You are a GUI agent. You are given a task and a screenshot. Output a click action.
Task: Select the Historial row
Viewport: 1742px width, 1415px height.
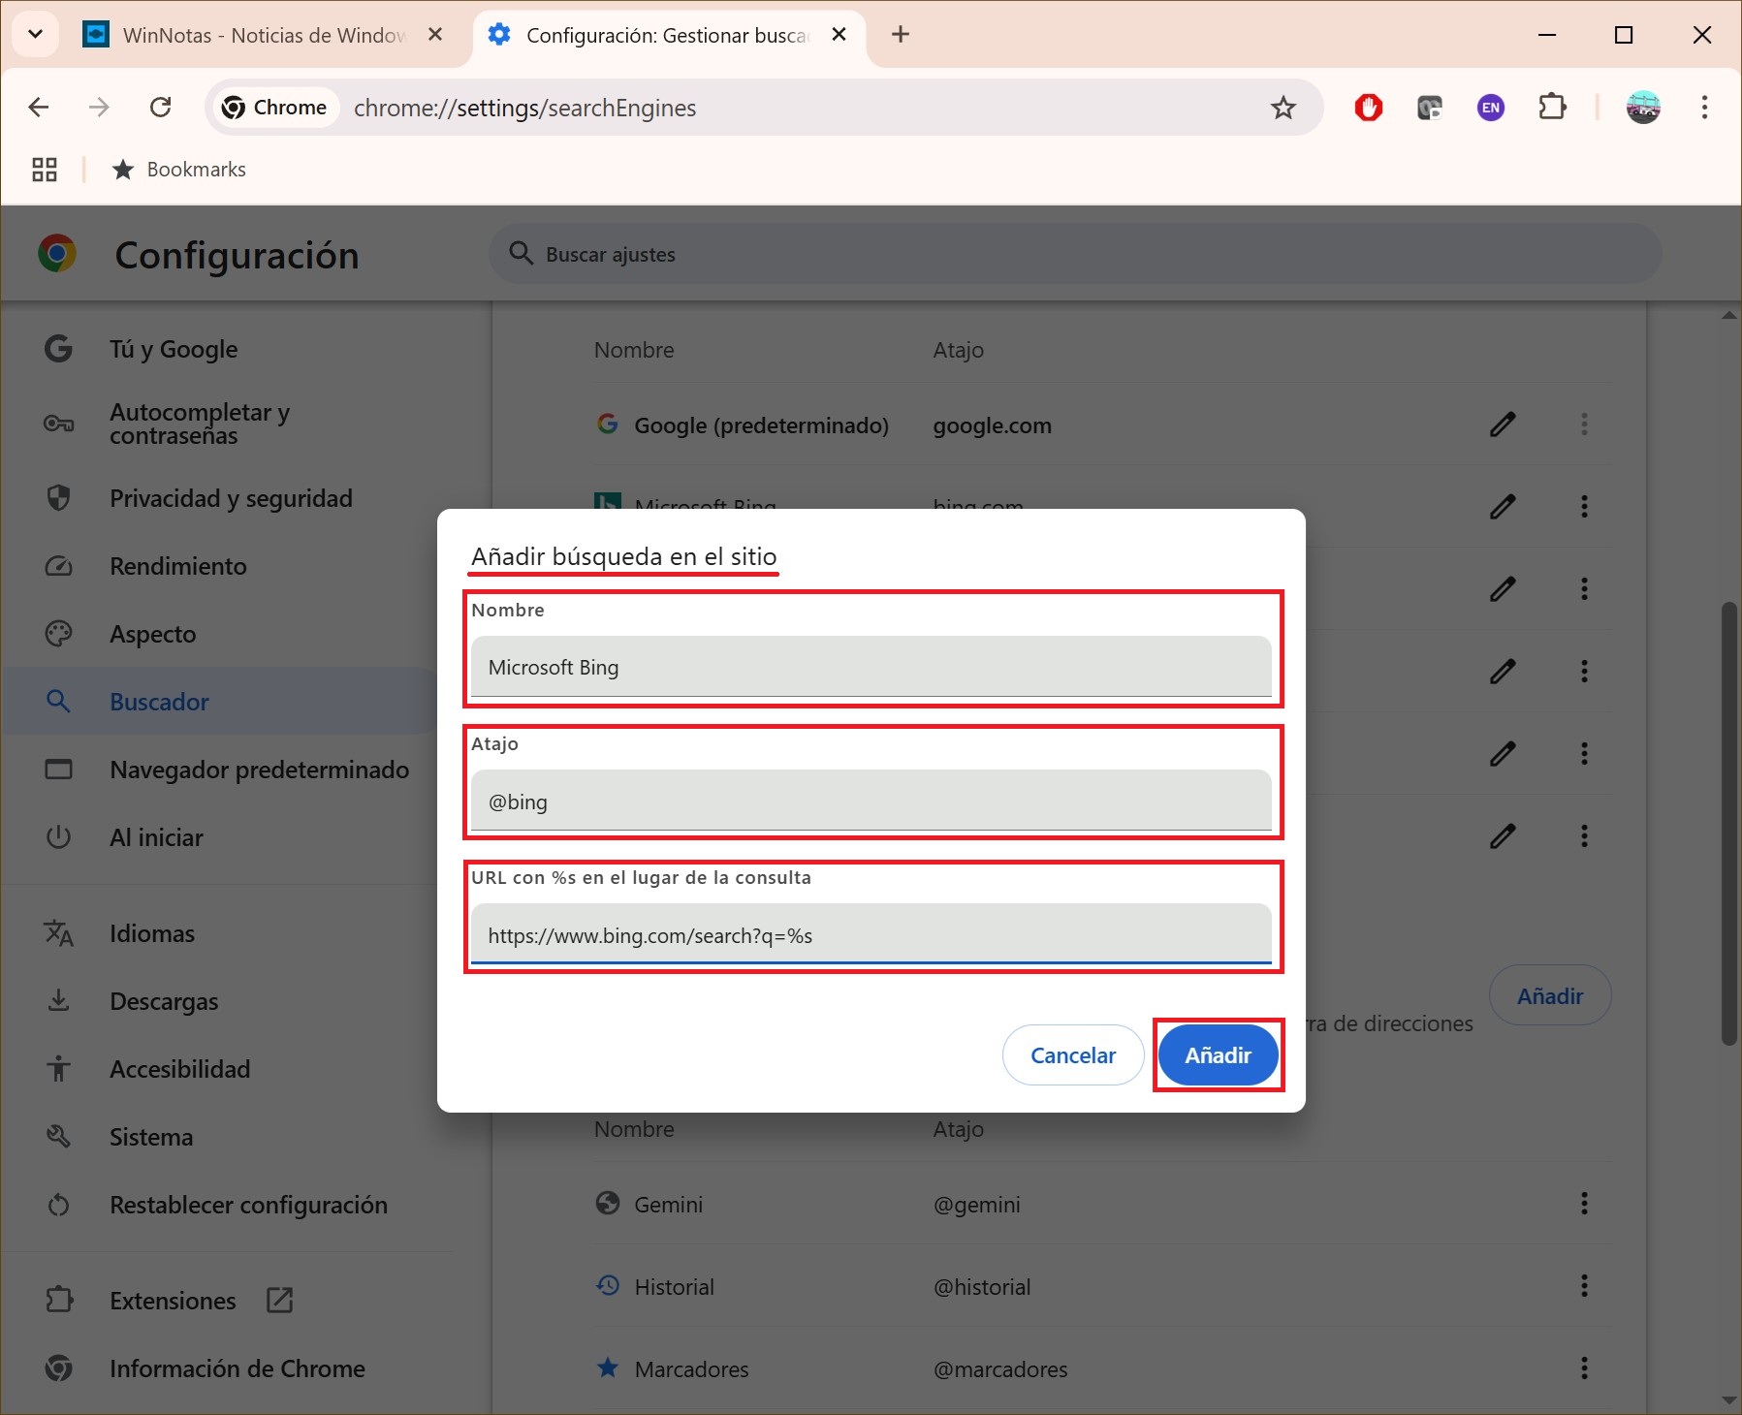(x=1103, y=1286)
